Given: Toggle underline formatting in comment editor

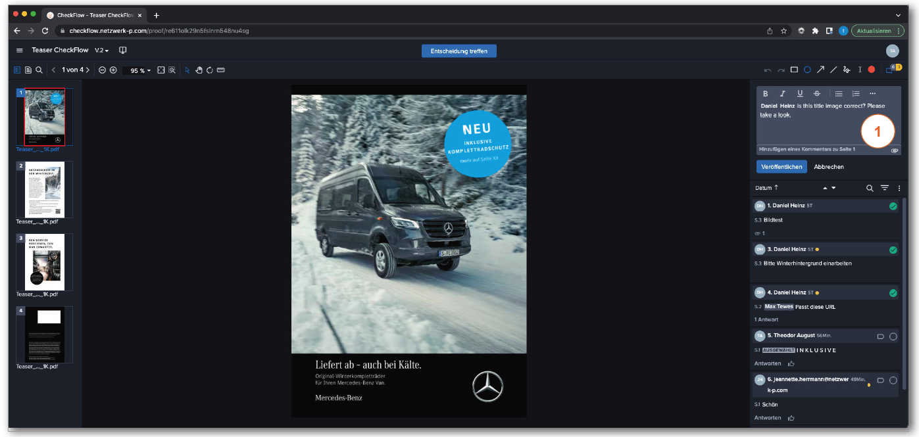Looking at the screenshot, I should pyautogui.click(x=800, y=94).
